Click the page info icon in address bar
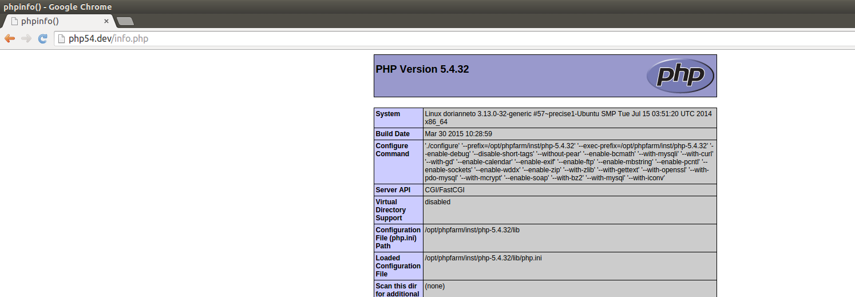This screenshot has width=855, height=297. [x=61, y=39]
